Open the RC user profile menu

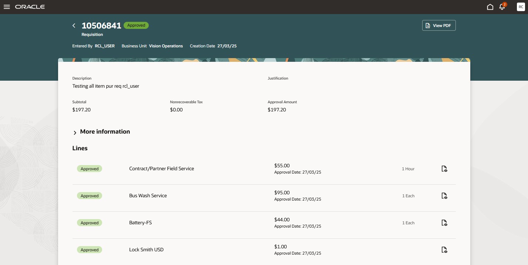521,7
